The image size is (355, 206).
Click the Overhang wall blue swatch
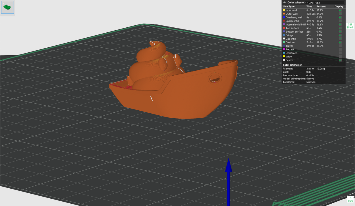point(284,18)
